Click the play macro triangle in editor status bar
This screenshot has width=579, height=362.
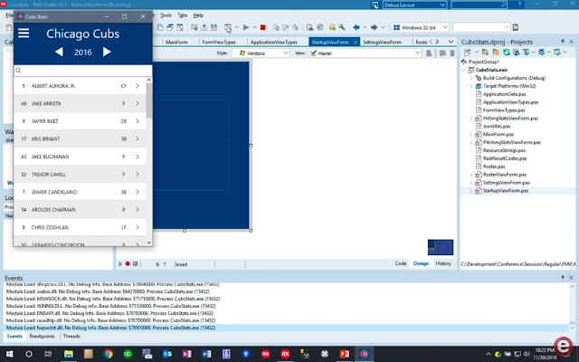pos(120,263)
